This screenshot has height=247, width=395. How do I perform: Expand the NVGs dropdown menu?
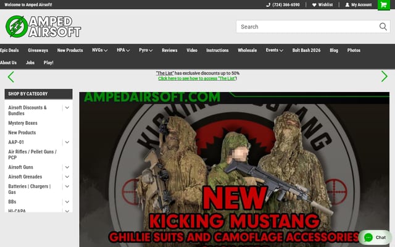(x=100, y=50)
